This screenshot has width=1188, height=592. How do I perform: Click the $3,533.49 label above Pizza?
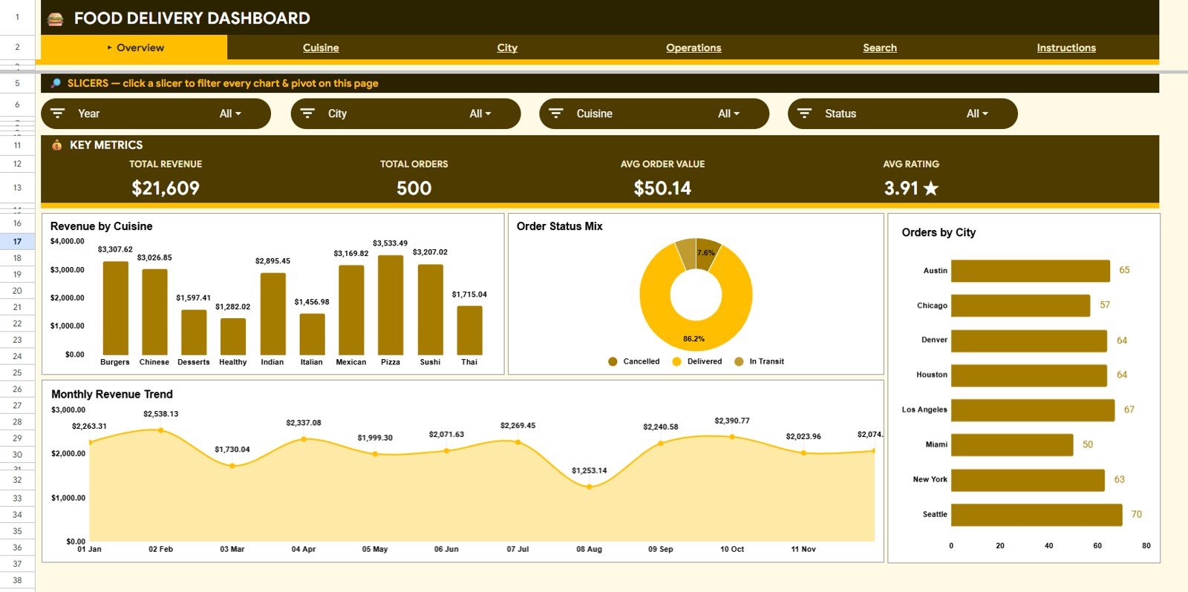[390, 243]
